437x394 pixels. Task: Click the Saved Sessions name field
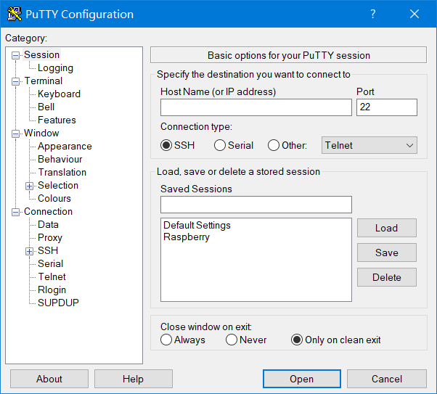(256, 205)
